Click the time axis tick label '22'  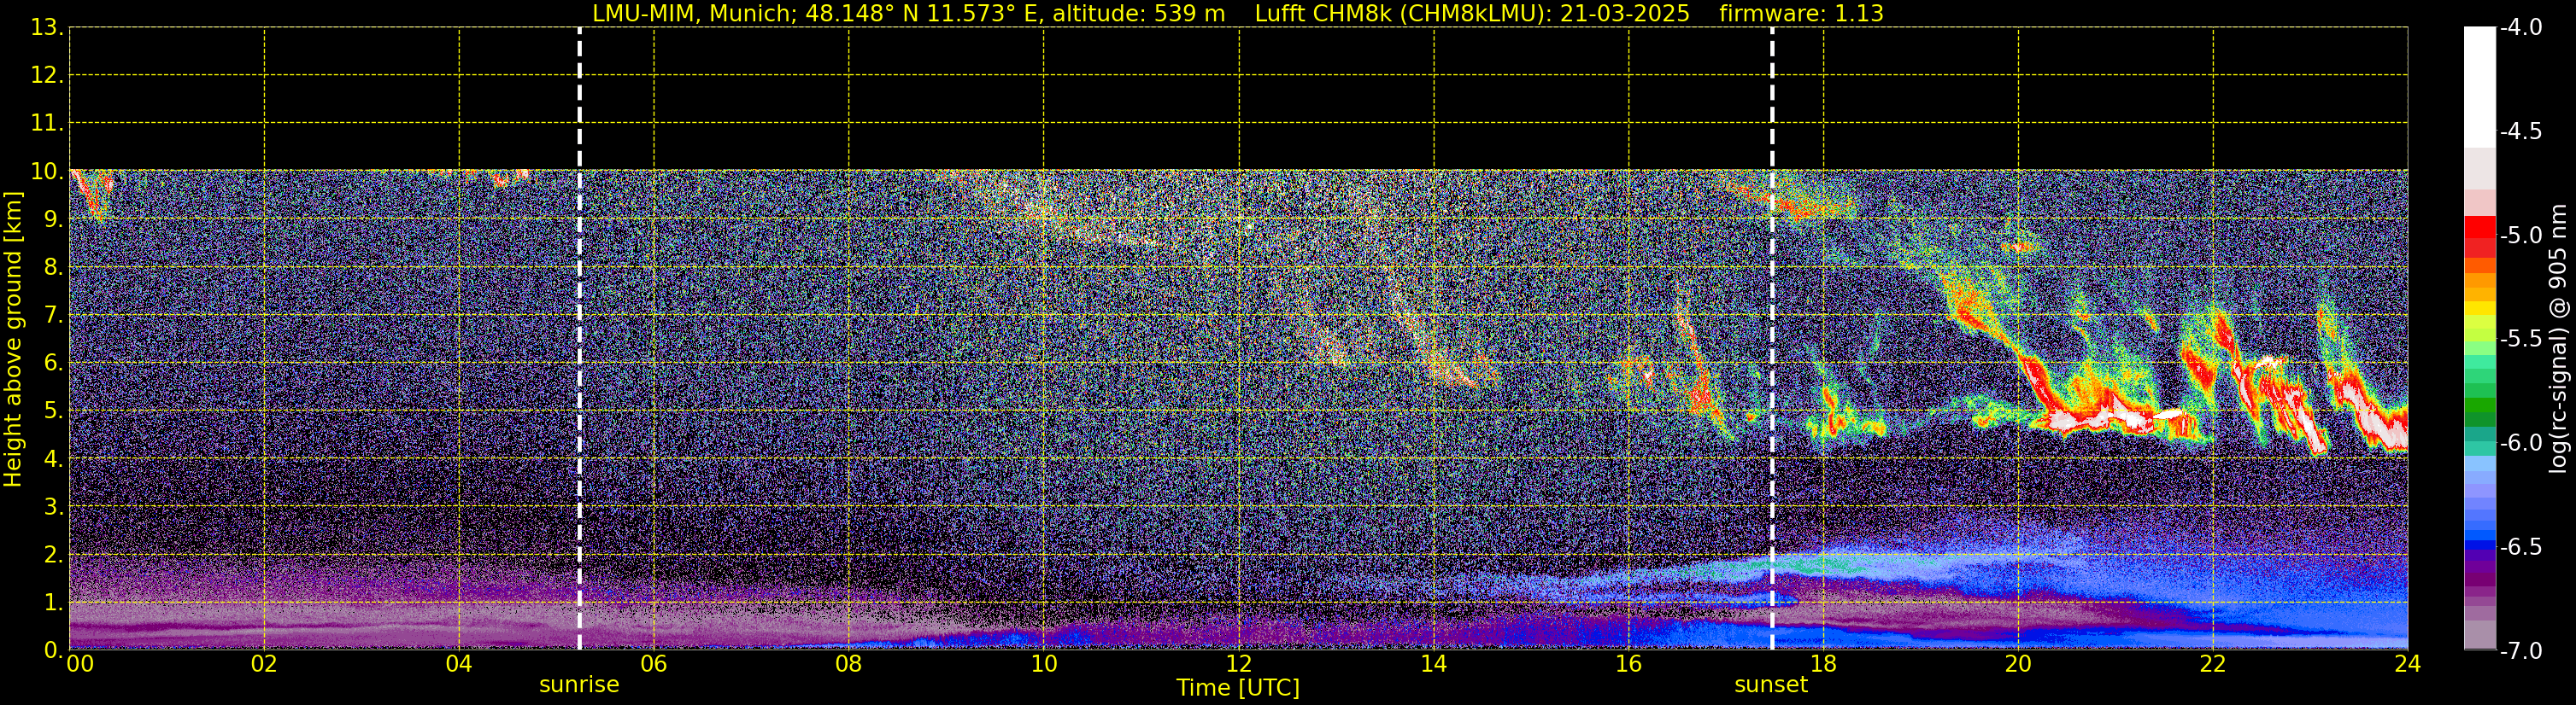(2213, 665)
